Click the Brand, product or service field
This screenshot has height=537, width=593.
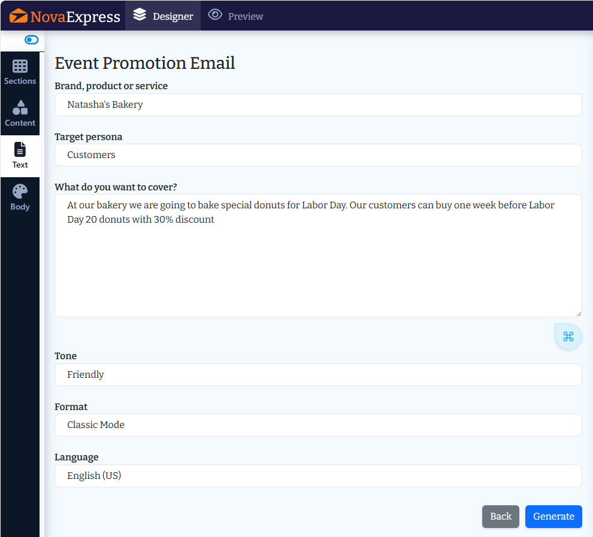pos(318,105)
